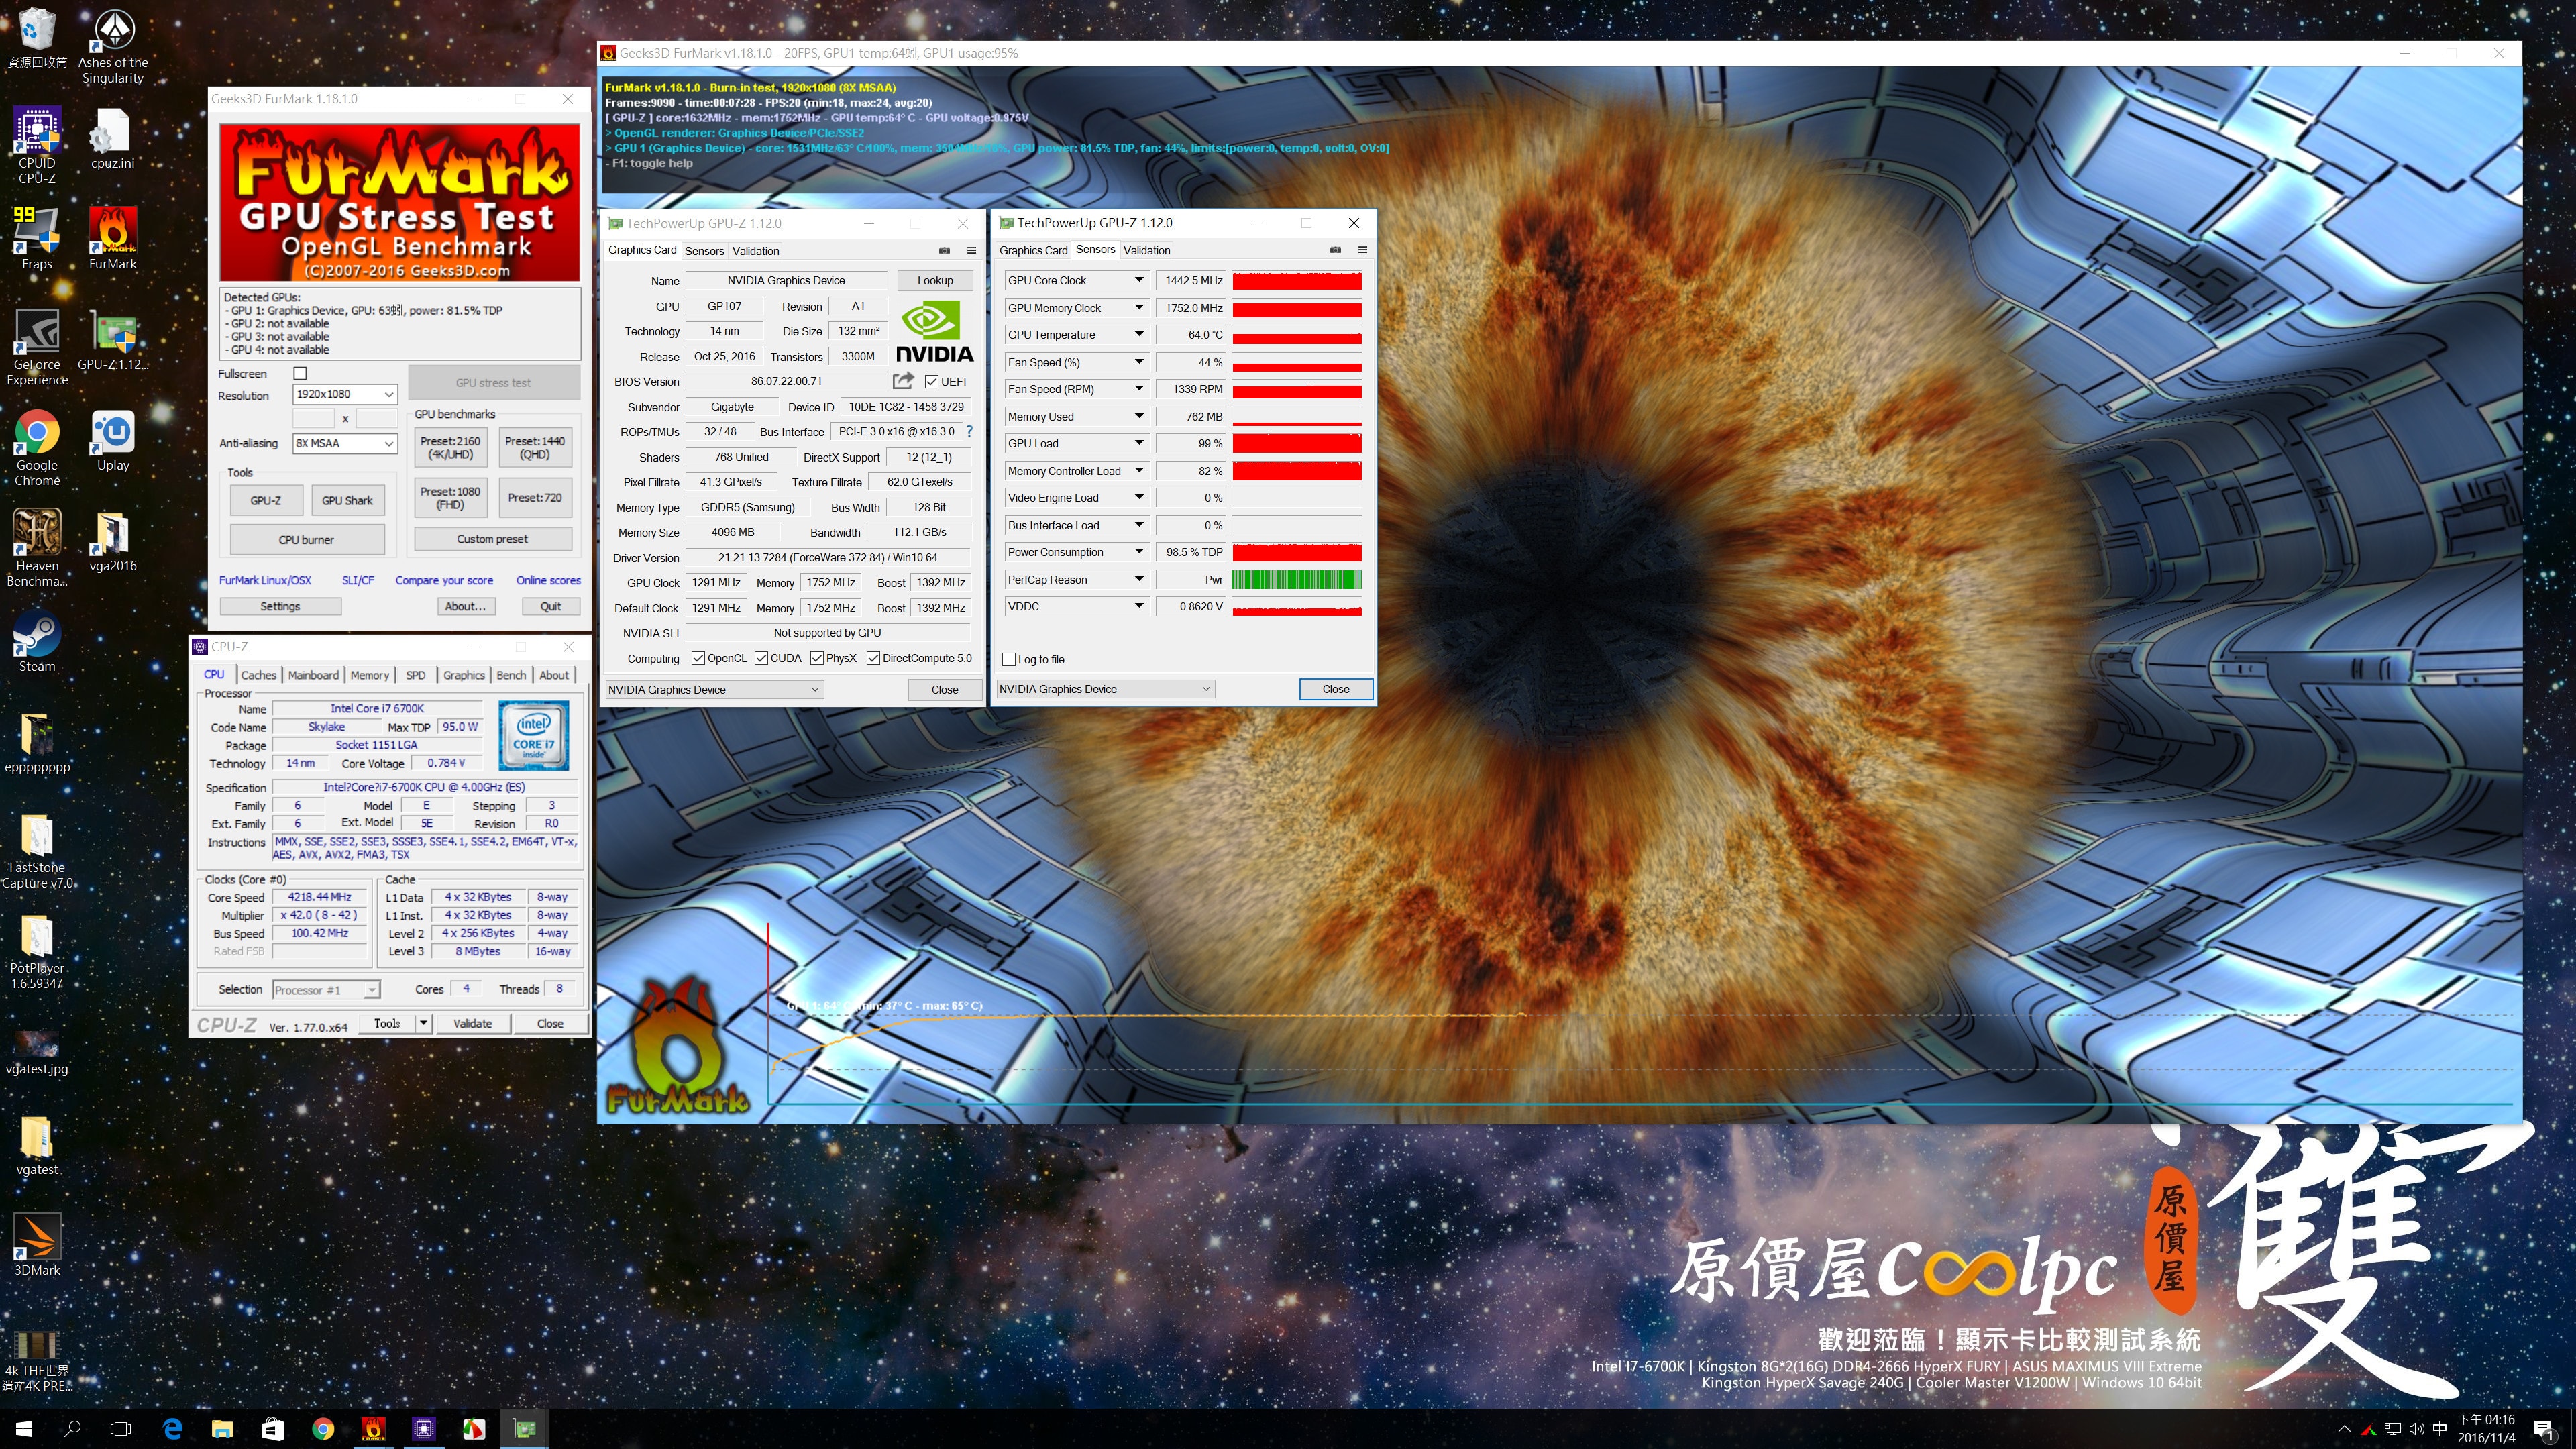The width and height of the screenshot is (2576, 1449).
Task: Toggle the CUDA computing checkbox
Action: pos(761,658)
